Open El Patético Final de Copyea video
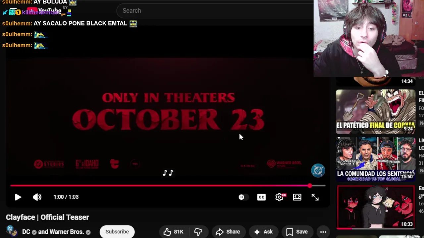The image size is (424, 238). point(375,111)
